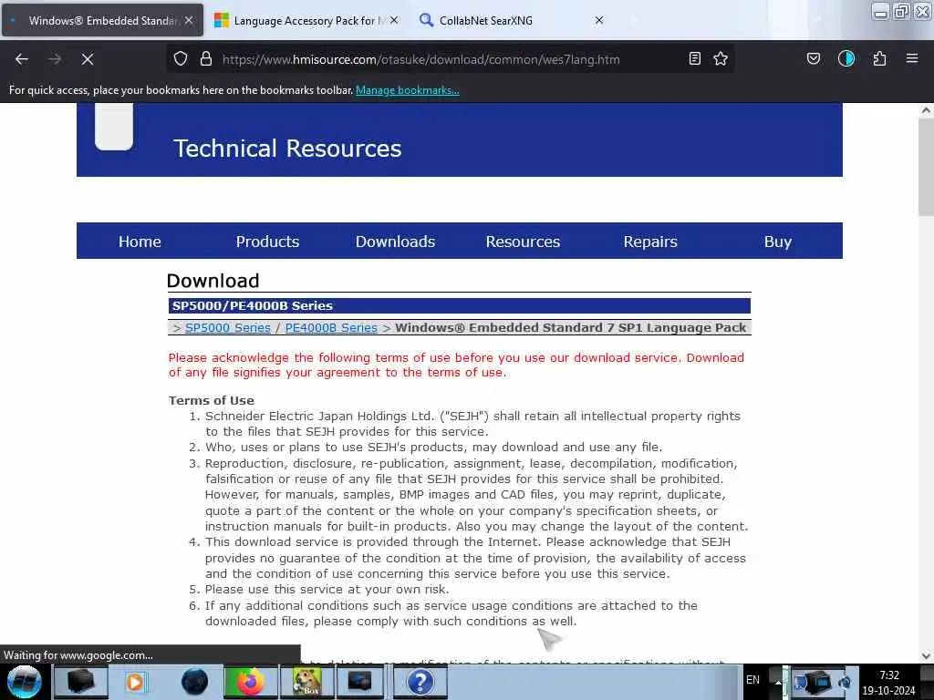
Task: Save page to Pocket
Action: point(813,59)
